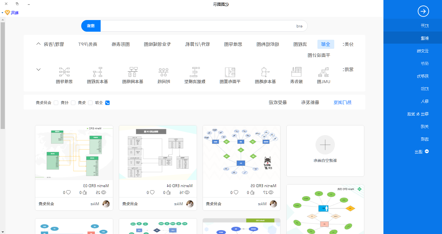Like the Martin ERD 03 template

(85, 192)
